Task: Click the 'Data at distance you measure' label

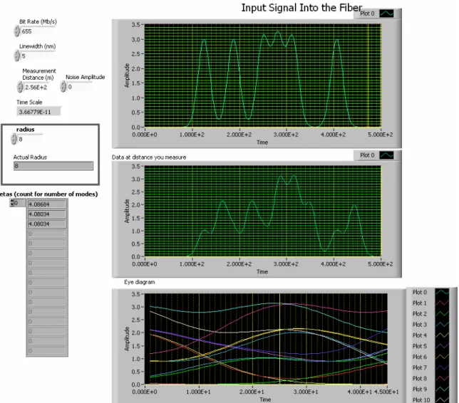Action: (x=149, y=157)
